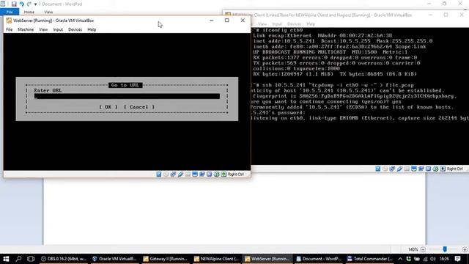This screenshot has width=469, height=264.
Task: Click hard disk activity icon in WebServer status bar
Action: click(x=159, y=175)
